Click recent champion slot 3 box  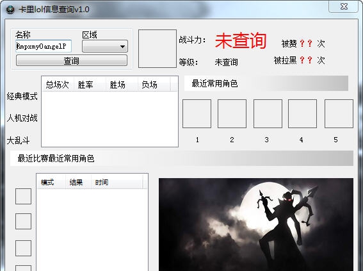point(268,114)
